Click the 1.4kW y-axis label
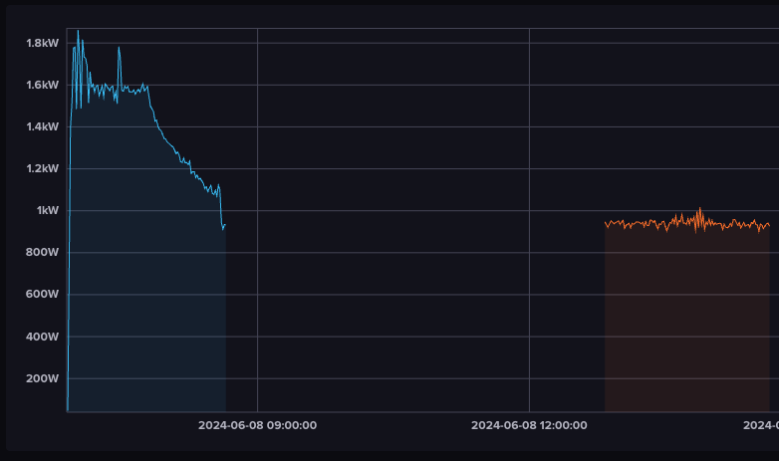The image size is (779, 461). pyautogui.click(x=42, y=126)
